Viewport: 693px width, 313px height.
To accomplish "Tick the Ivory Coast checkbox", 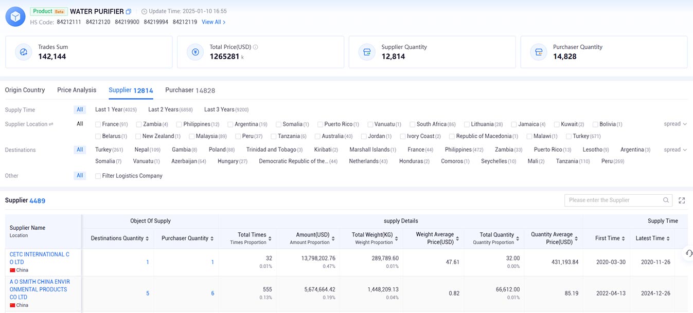I will 402,136.
